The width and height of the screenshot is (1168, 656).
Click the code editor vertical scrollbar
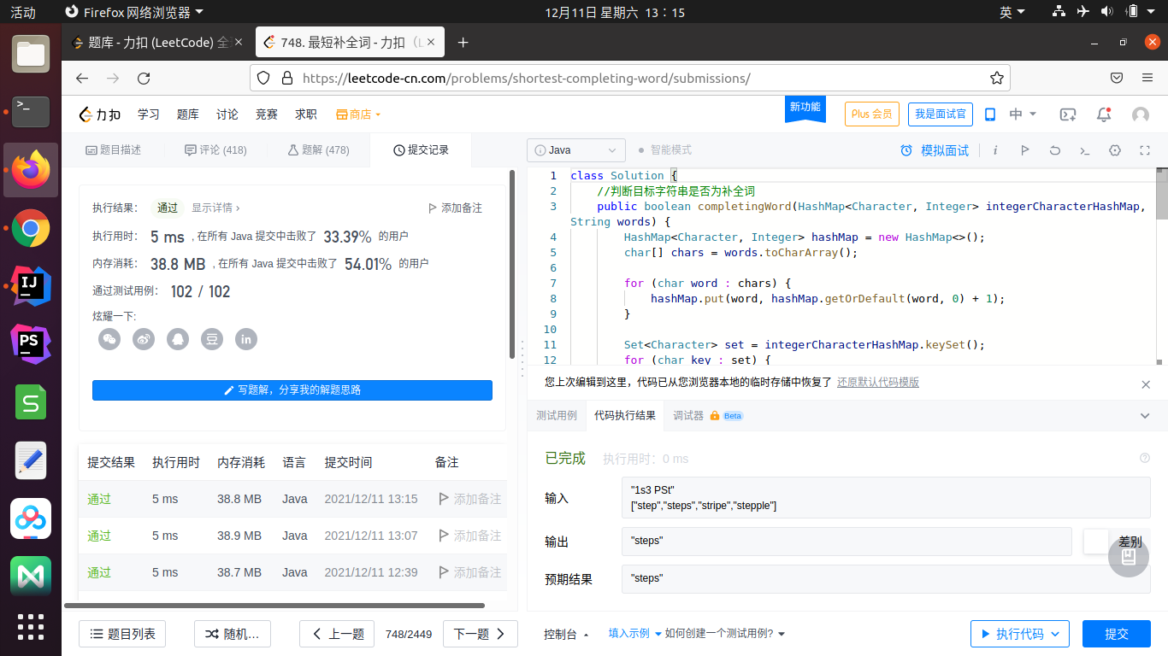pos(1162,194)
